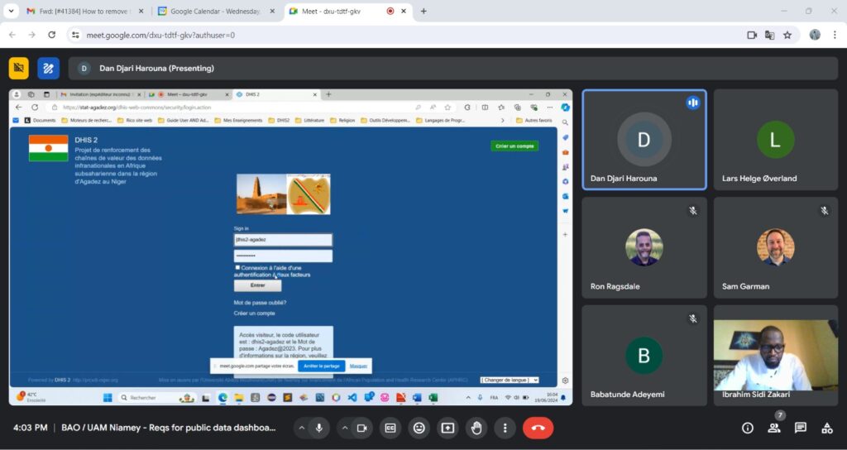Reload the current page
Screen dimensions: 847x450
coord(52,35)
